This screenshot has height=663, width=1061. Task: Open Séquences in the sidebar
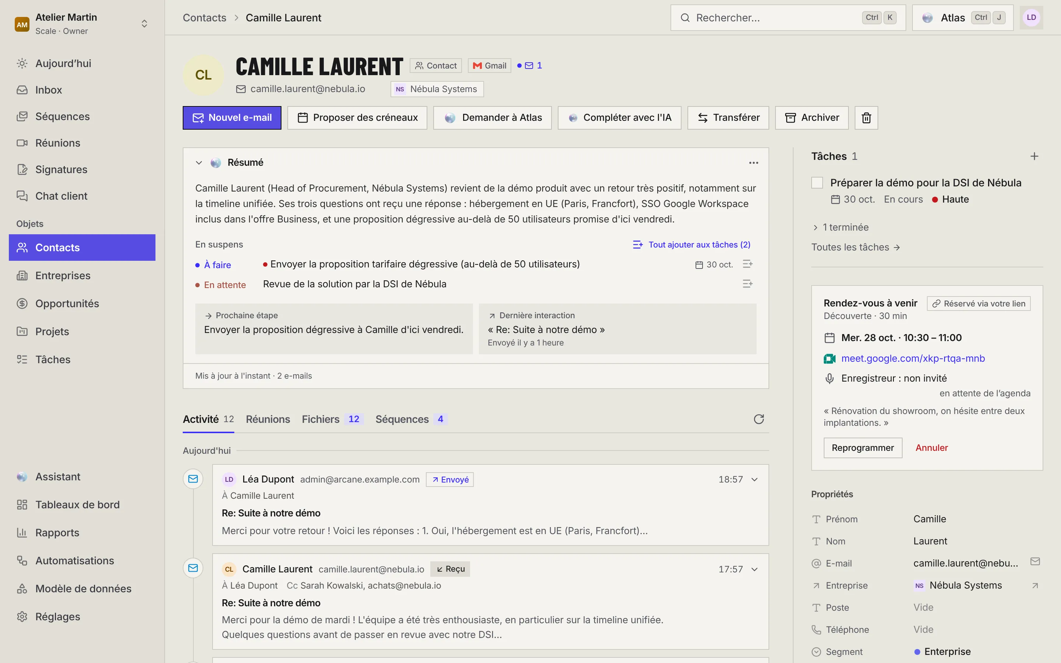click(82, 116)
